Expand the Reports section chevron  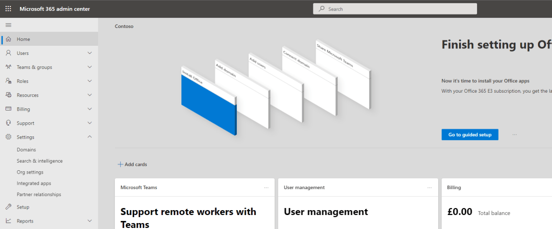(90, 221)
